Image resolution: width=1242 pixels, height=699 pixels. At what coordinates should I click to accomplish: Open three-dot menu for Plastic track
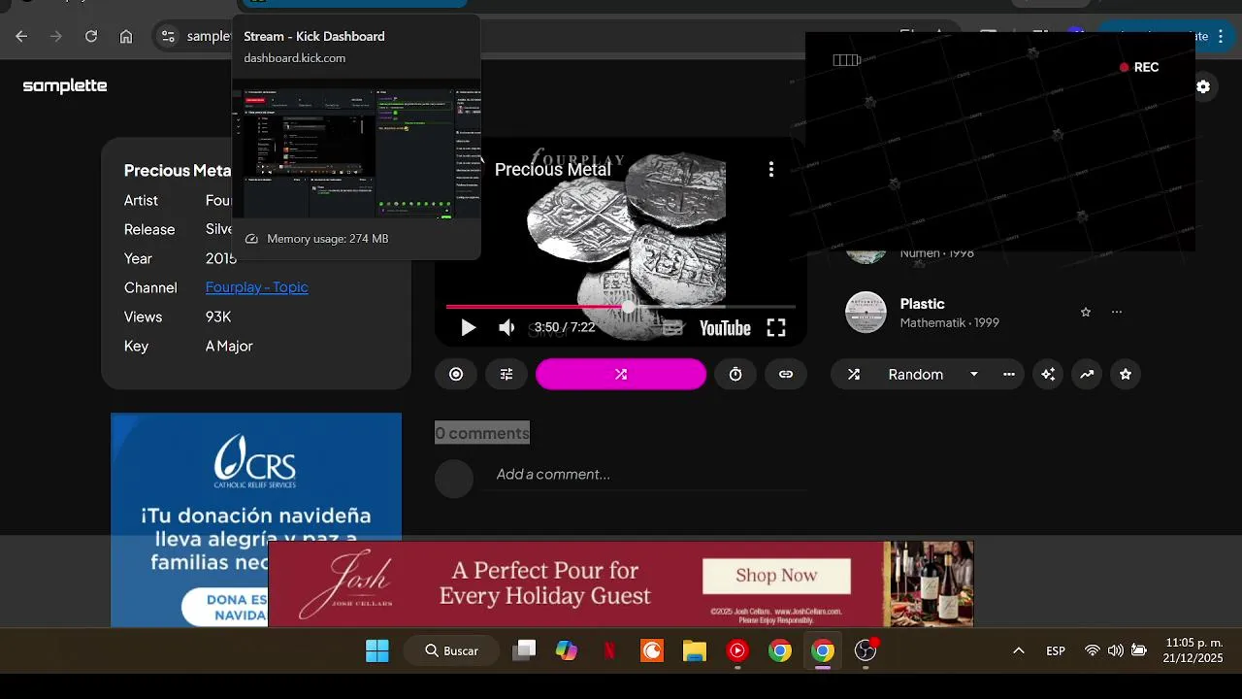pos(1117,312)
